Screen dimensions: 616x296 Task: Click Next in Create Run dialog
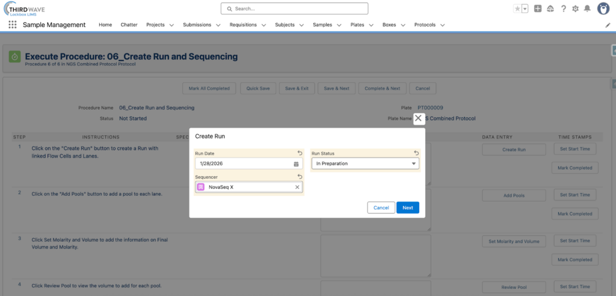pos(408,208)
